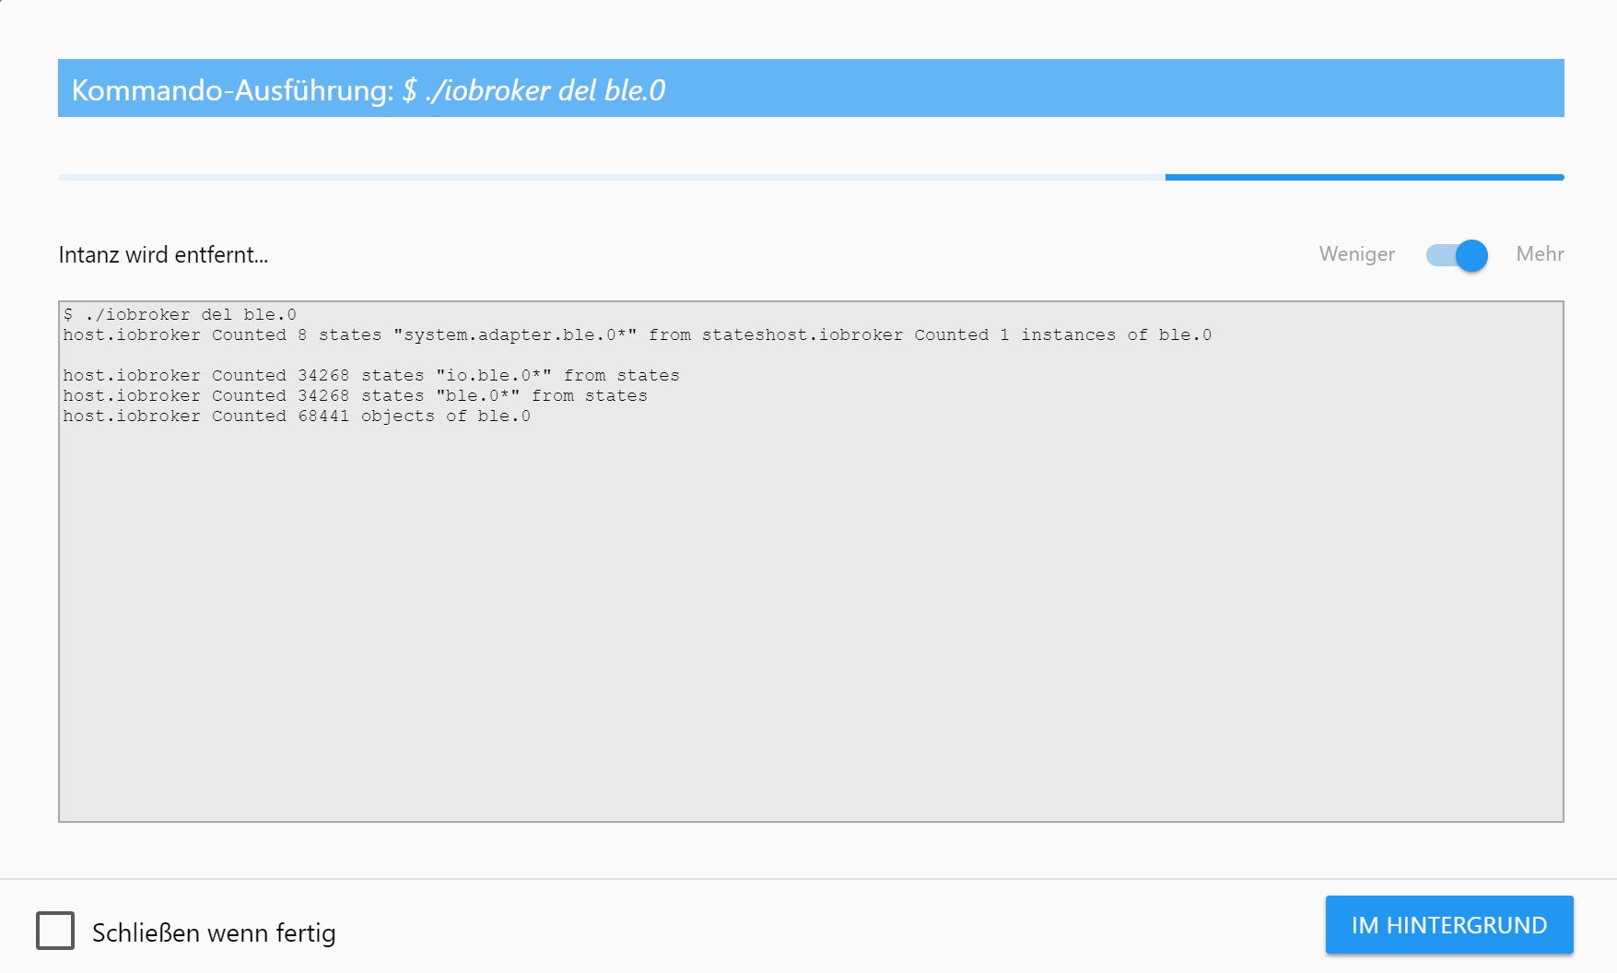
Task: Click the '$ ./iobroker del ble.0' console line
Action: 180,314
